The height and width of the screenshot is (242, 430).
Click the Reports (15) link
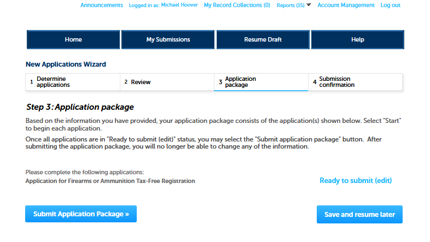click(290, 5)
